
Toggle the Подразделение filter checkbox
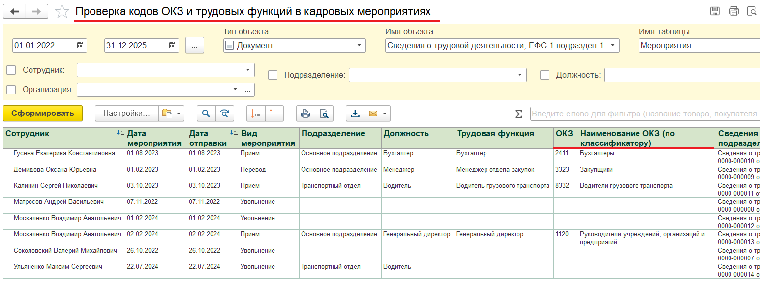(273, 75)
